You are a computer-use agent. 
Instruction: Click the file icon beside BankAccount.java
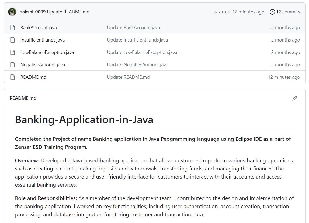click(12, 28)
